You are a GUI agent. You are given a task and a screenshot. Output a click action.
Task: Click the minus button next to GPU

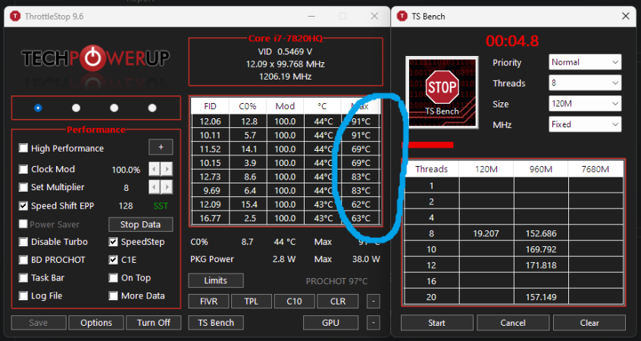click(374, 323)
